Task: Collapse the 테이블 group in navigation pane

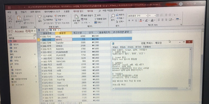Action: 34,38
